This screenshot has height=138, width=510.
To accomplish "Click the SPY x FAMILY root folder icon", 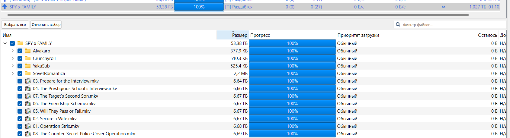I will 20,43.
